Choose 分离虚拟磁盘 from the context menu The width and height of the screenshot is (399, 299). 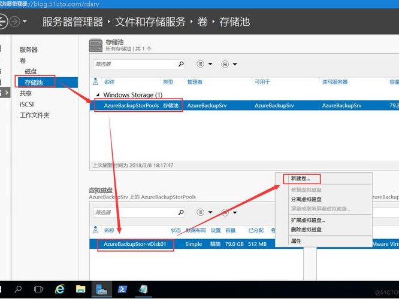point(306,199)
